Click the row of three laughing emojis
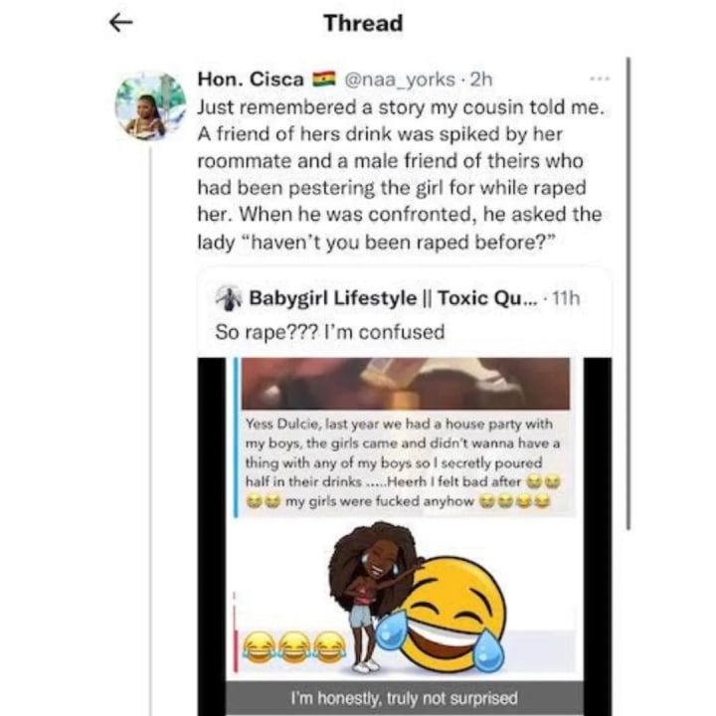Image resolution: width=716 pixels, height=716 pixels. tap(294, 646)
